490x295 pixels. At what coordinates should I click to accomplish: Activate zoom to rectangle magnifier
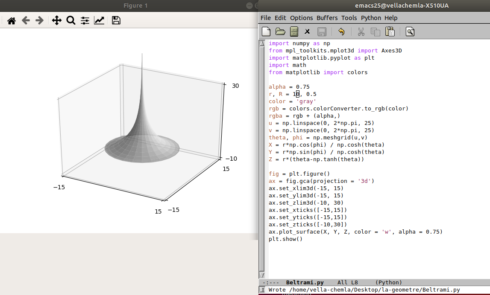pyautogui.click(x=71, y=20)
